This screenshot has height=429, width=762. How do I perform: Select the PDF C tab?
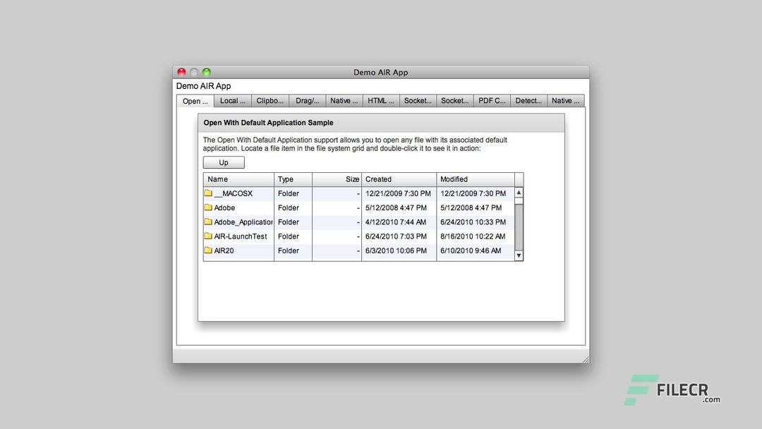pyautogui.click(x=491, y=100)
